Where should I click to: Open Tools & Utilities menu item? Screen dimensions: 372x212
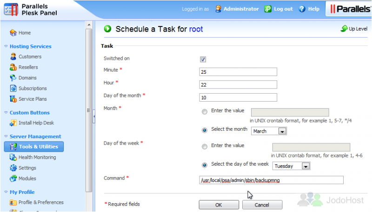(x=34, y=147)
